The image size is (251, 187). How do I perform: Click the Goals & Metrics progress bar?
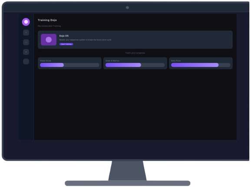point(135,65)
